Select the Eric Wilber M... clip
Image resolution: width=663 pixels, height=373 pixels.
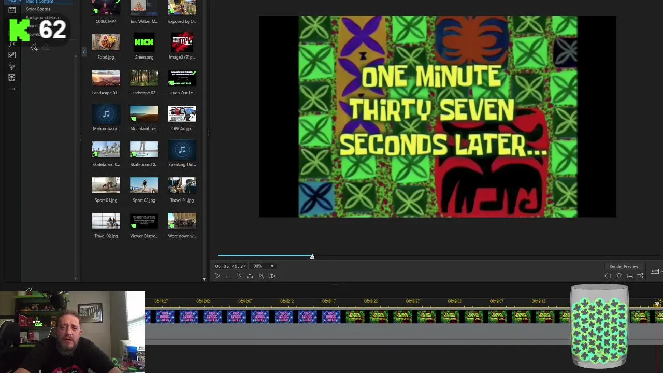tap(144, 7)
